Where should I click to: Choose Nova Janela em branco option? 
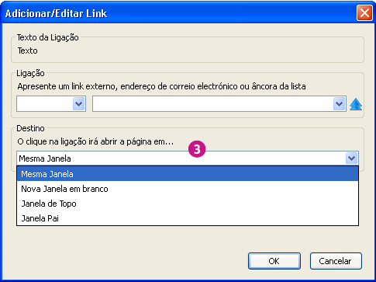pyautogui.click(x=188, y=189)
